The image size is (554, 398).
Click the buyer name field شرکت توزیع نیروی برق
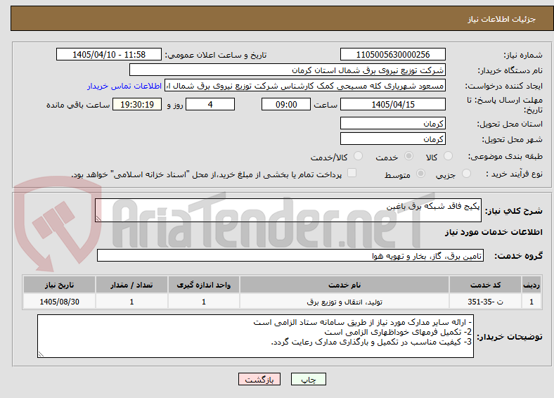click(x=288, y=70)
